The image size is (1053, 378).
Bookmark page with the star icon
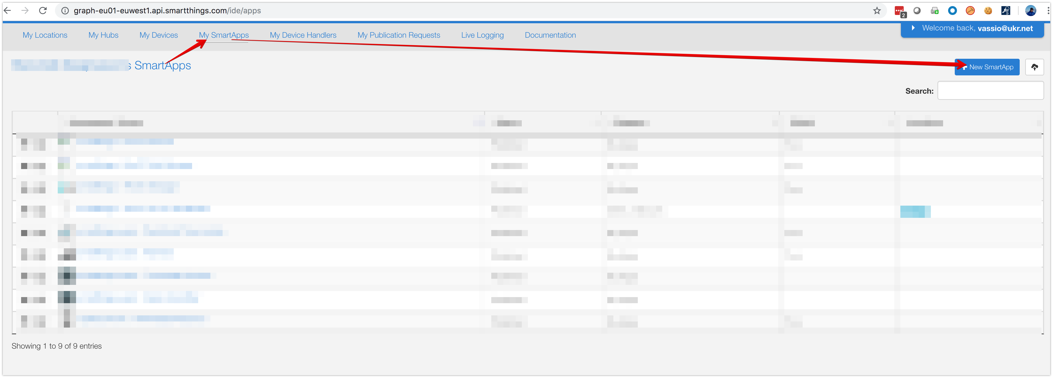click(x=877, y=11)
